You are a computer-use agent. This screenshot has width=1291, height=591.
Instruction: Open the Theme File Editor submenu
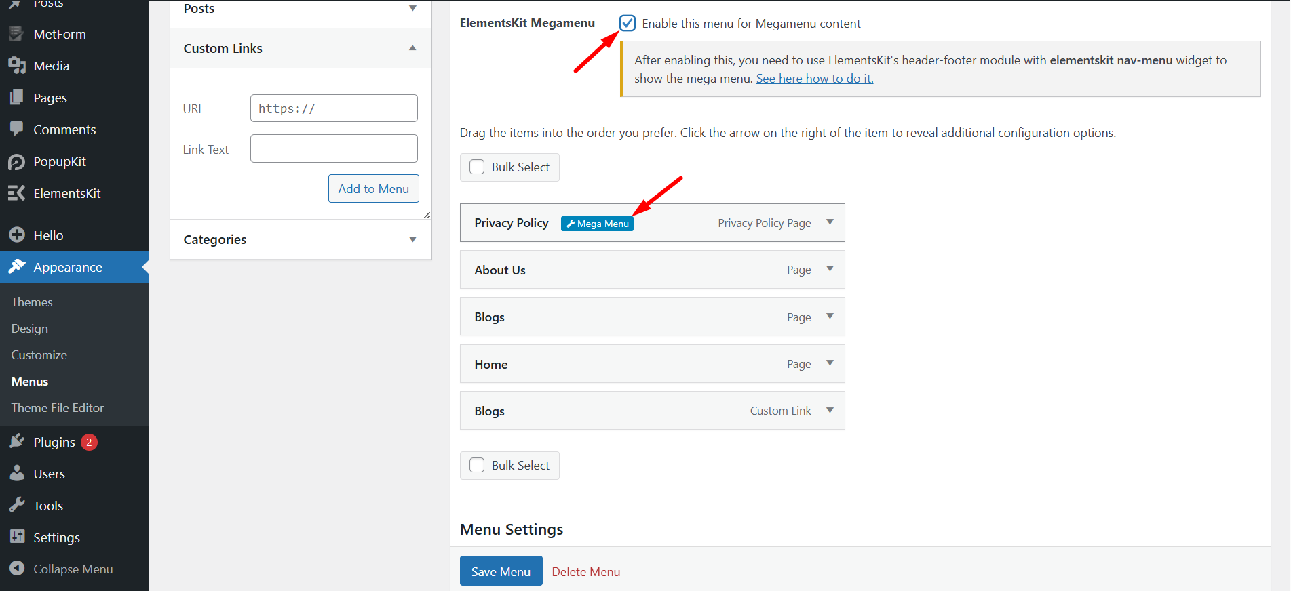click(x=58, y=408)
